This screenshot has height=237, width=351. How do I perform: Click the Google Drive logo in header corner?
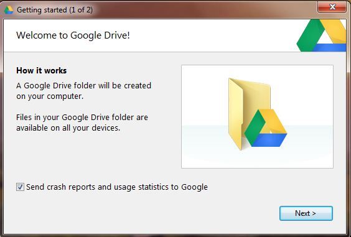pyautogui.click(x=322, y=35)
